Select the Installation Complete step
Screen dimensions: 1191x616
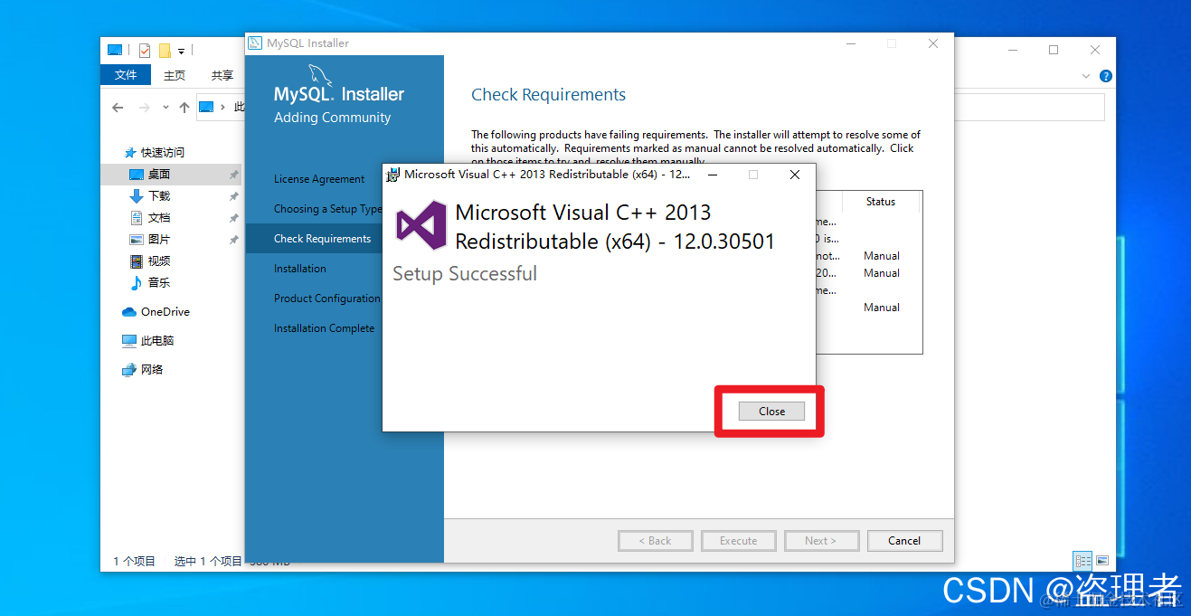click(x=324, y=328)
